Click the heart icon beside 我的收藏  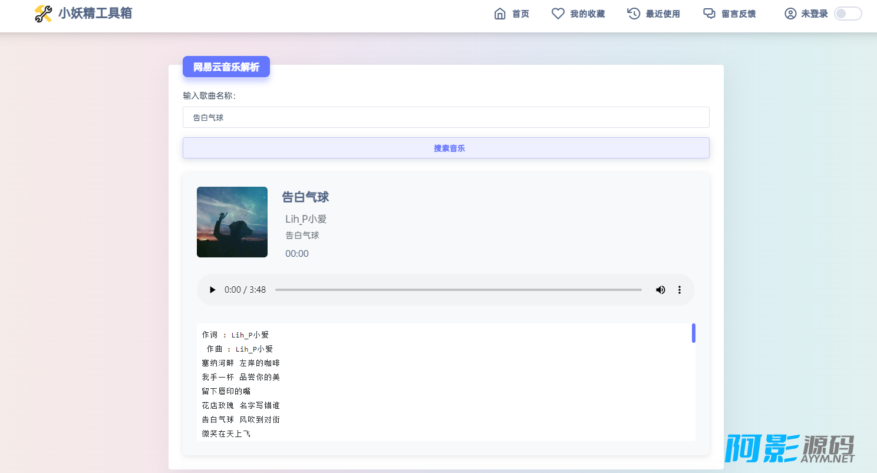pyautogui.click(x=558, y=14)
